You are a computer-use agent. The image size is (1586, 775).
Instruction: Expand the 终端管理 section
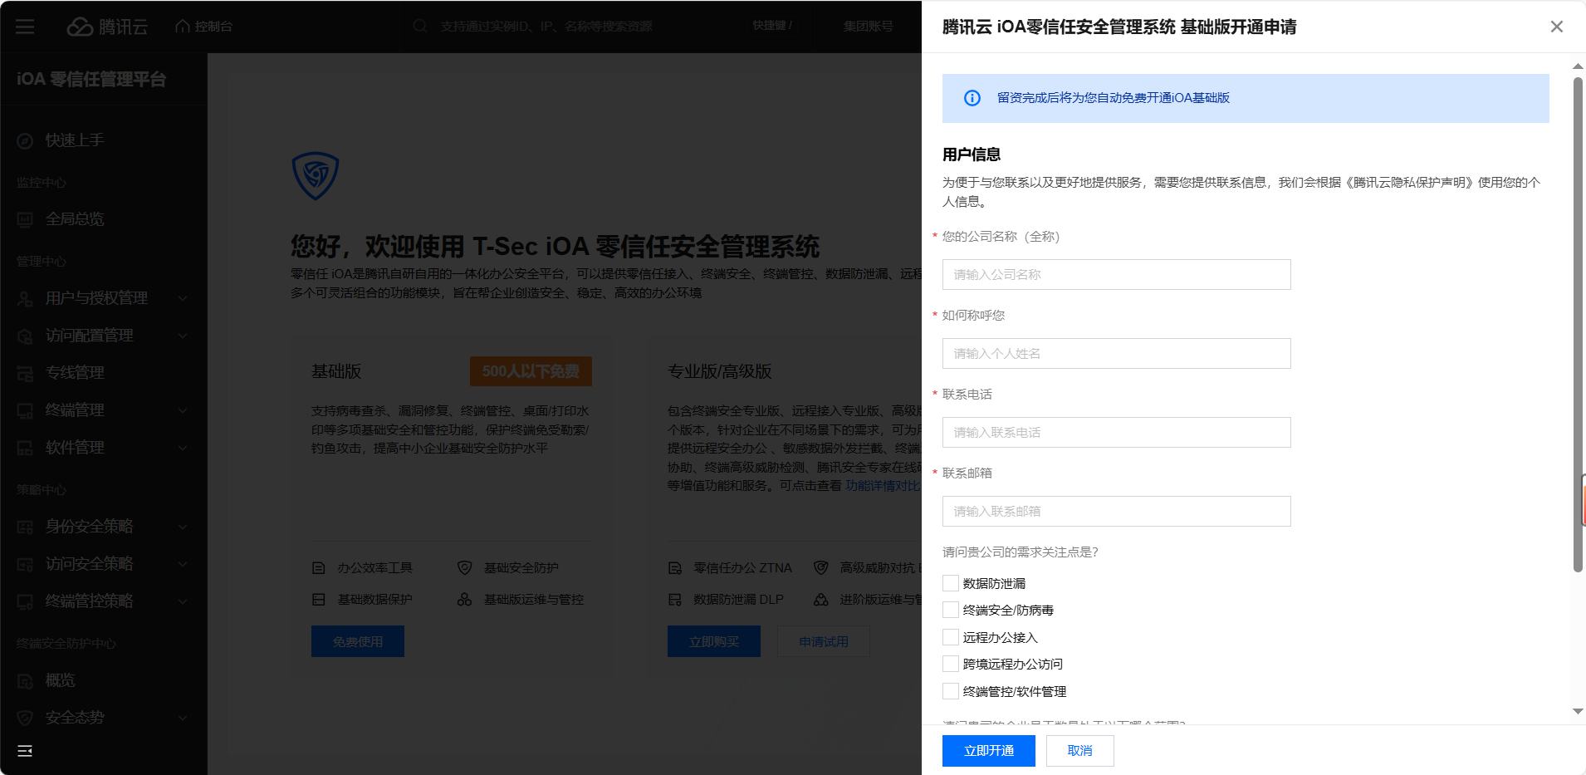pos(75,410)
